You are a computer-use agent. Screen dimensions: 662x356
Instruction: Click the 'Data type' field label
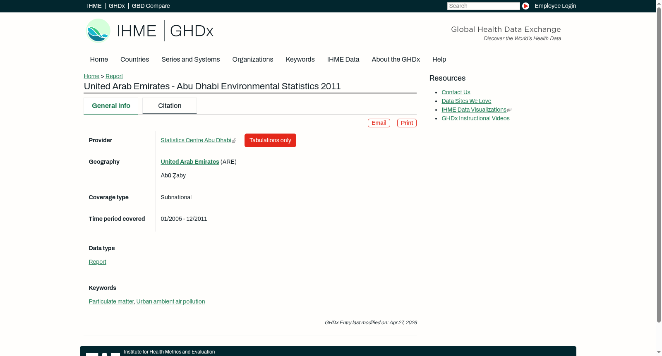102,248
